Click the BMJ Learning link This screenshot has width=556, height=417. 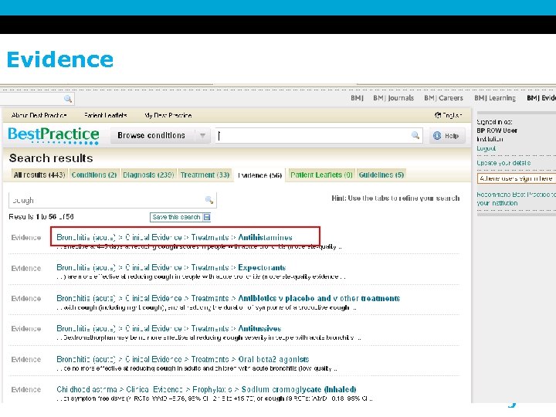tap(495, 98)
